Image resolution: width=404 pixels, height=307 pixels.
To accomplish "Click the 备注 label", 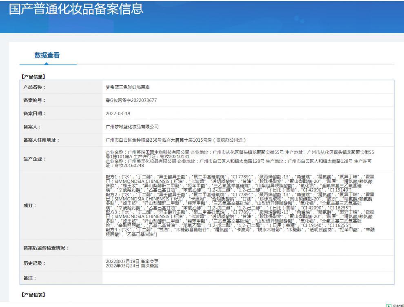I will pos(30,278).
